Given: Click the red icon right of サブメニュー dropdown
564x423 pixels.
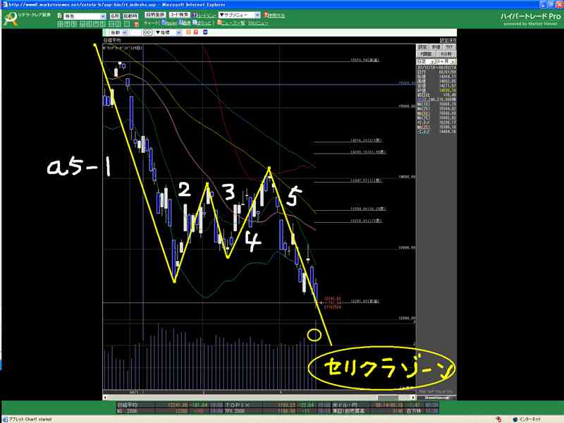Looking at the screenshot, I should (x=266, y=15).
